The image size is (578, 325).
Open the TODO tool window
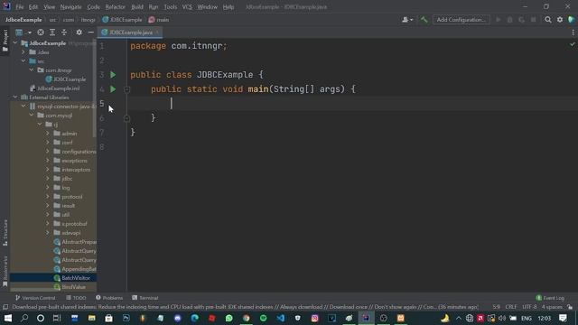click(x=76, y=298)
